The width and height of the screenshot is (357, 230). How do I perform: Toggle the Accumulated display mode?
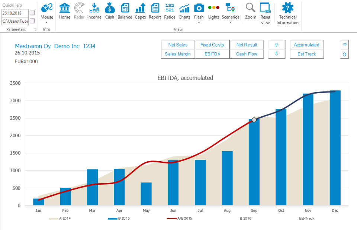click(307, 45)
